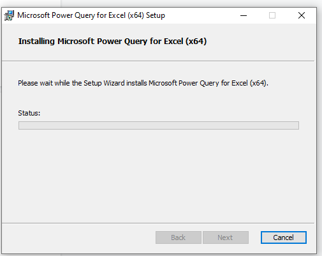Minimize the Power Query Setup window
Screen dimensions: 322x256
point(244,15)
